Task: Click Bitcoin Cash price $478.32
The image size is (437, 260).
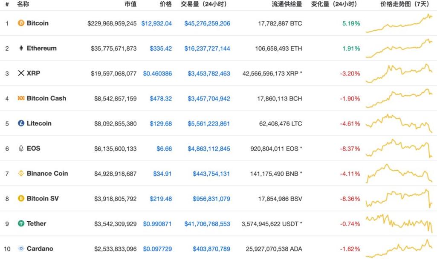Action: 161,98
